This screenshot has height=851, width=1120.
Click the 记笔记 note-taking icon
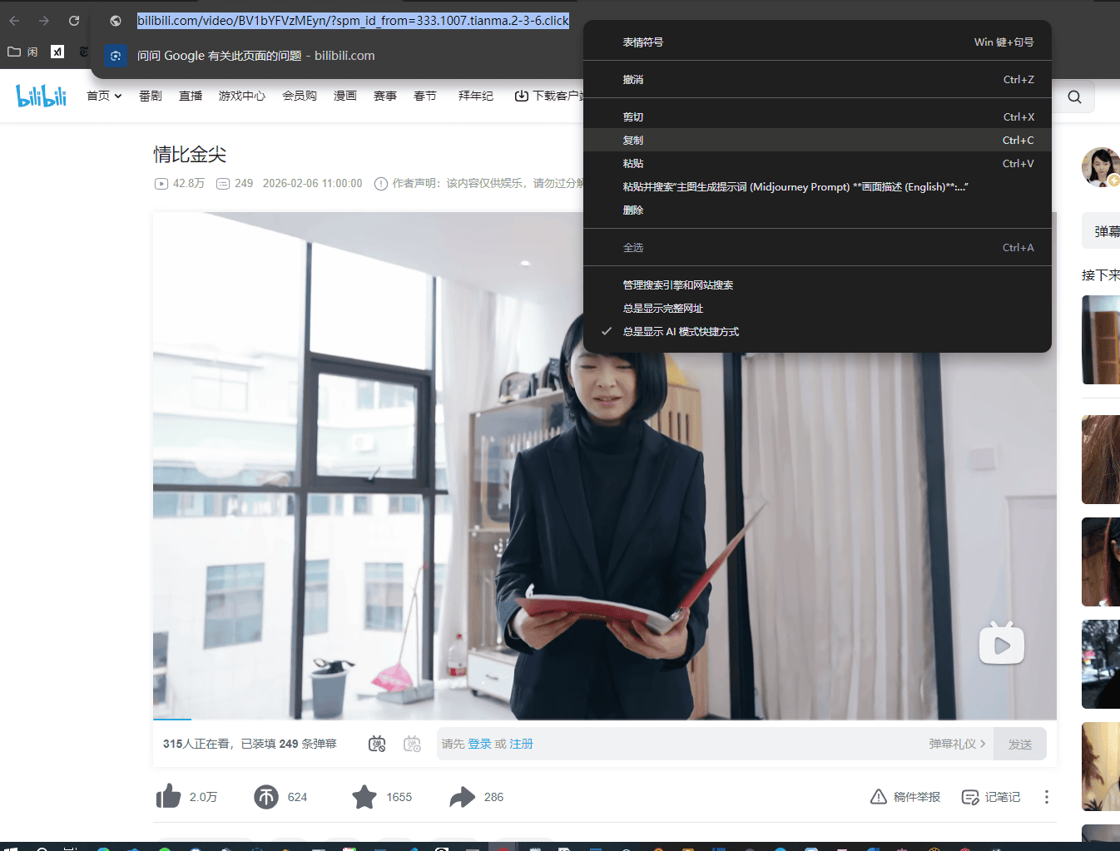[971, 796]
